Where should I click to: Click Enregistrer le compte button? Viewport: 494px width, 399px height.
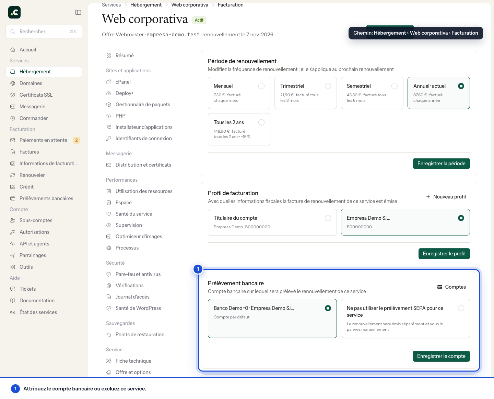click(x=441, y=356)
